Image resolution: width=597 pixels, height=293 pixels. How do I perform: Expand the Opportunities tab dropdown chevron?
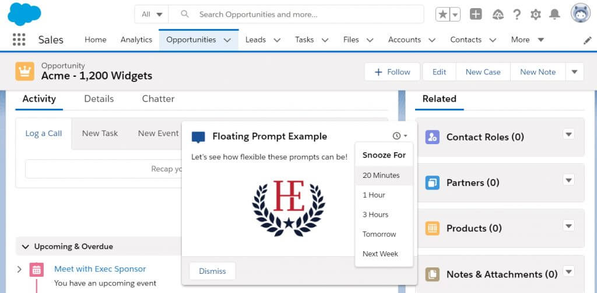[227, 40]
